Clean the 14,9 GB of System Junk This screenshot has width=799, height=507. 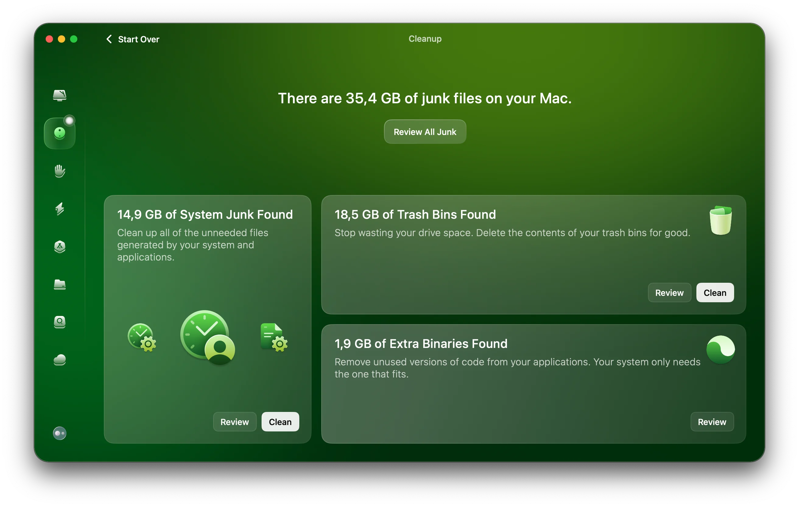(x=280, y=422)
